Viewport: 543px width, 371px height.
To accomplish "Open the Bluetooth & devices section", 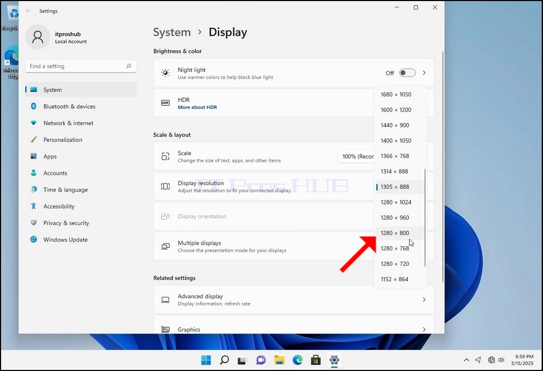I will point(81,106).
